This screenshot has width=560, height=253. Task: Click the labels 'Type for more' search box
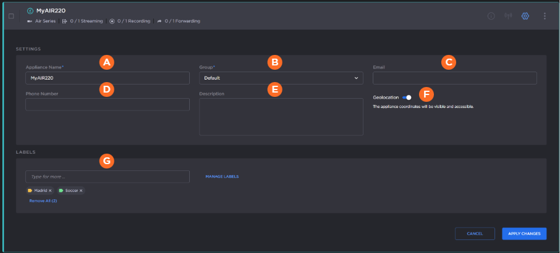[107, 176]
